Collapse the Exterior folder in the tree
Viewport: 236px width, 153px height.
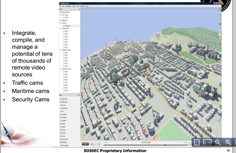pyautogui.click(x=60, y=23)
